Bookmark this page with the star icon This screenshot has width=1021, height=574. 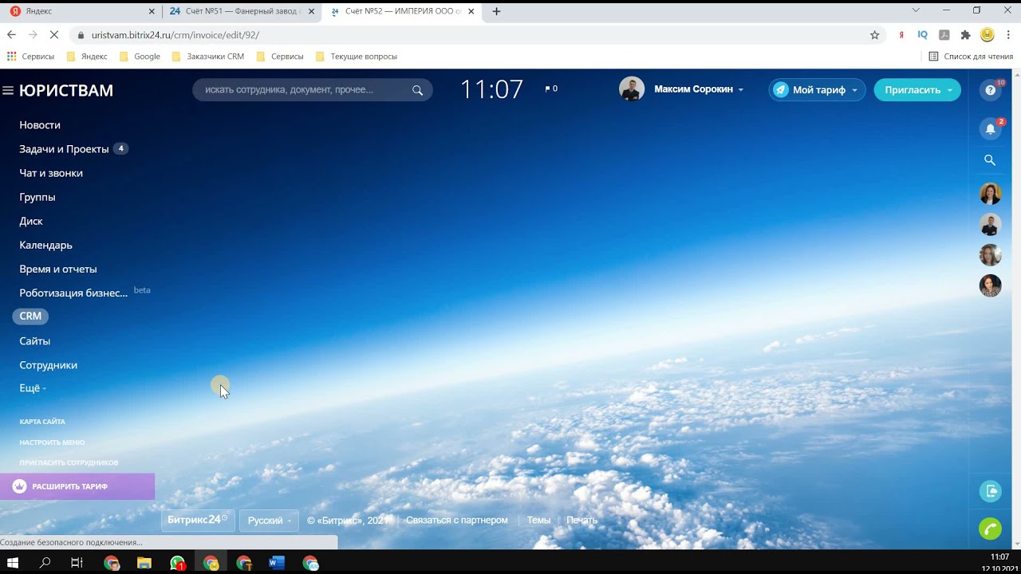[x=874, y=35]
